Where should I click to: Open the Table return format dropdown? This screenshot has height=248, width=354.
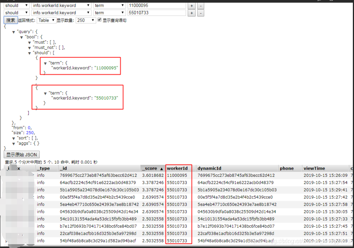click(x=47, y=20)
